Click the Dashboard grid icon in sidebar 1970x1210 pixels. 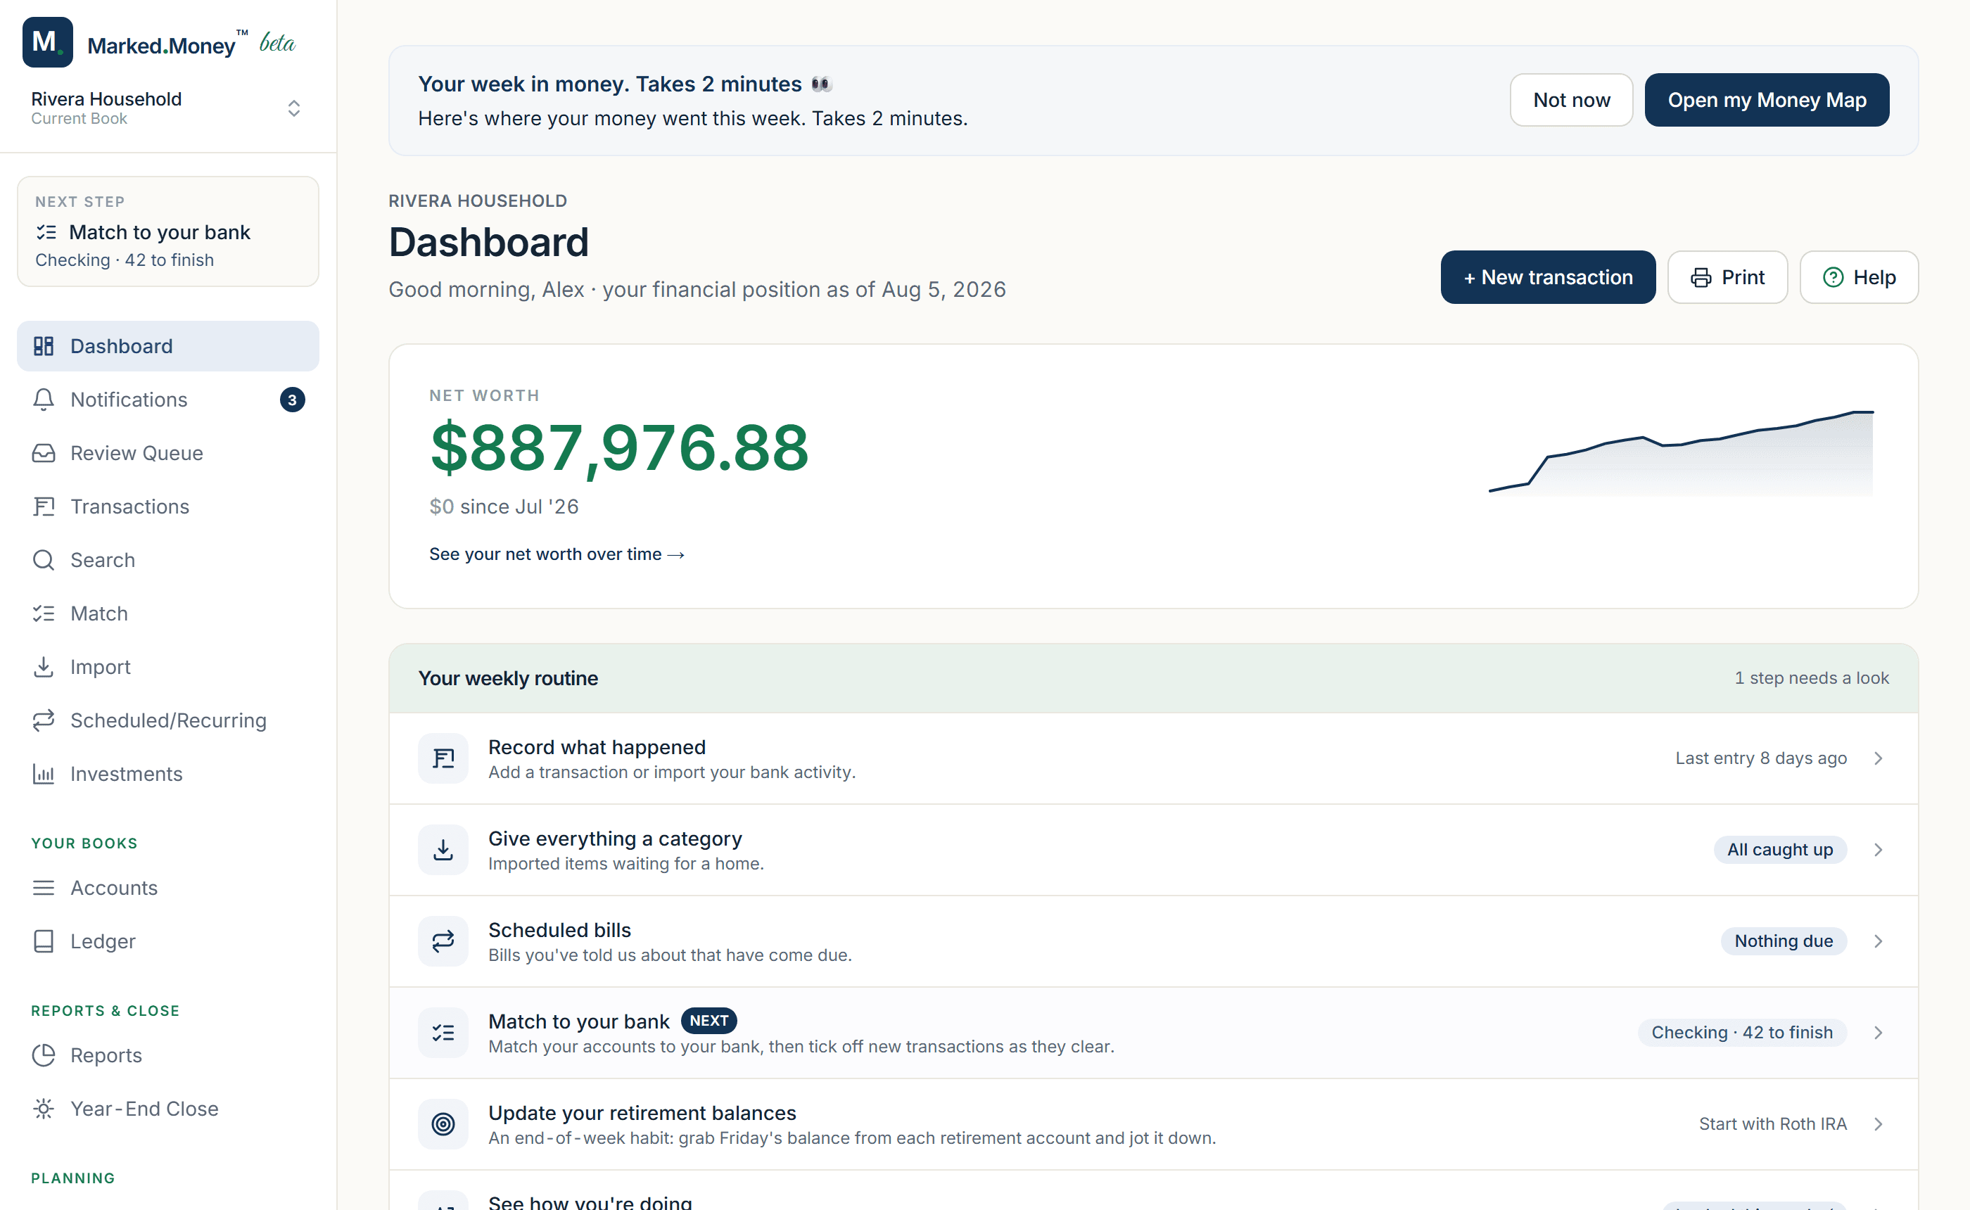click(x=43, y=345)
